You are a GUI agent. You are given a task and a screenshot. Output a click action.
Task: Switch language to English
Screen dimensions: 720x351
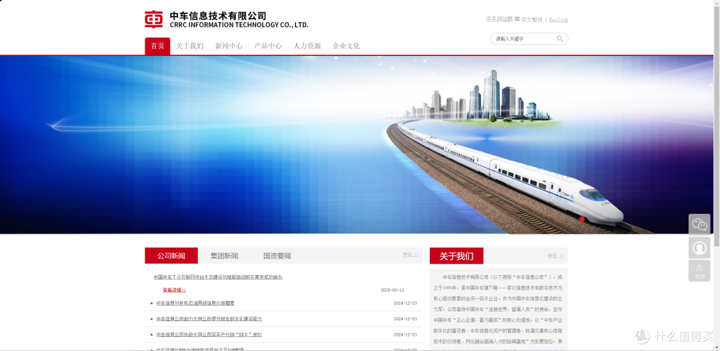[x=559, y=19]
